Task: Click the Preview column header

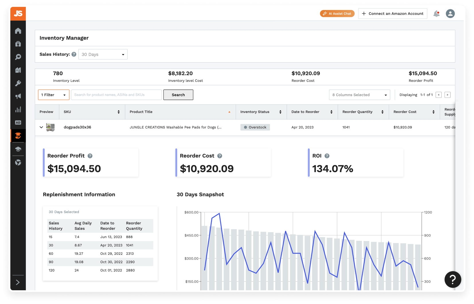Action: point(46,112)
